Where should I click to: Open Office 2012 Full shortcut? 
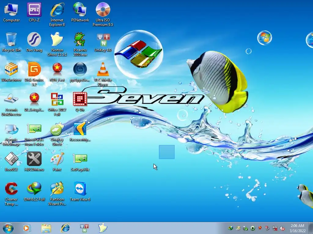click(x=57, y=104)
